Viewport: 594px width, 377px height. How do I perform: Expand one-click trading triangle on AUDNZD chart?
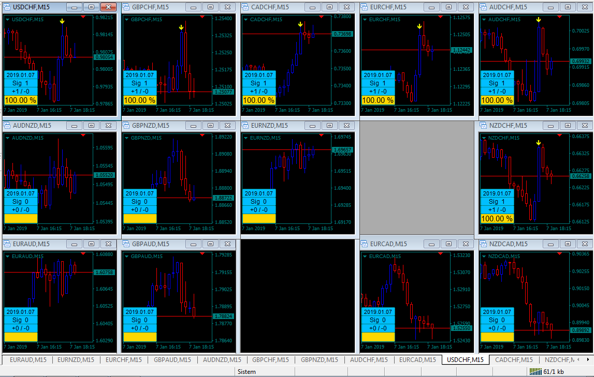click(x=7, y=138)
